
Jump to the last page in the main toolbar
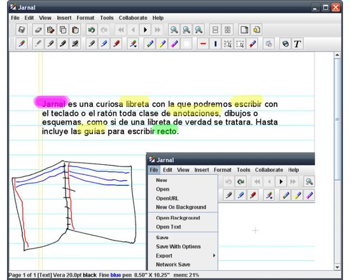click(x=158, y=30)
